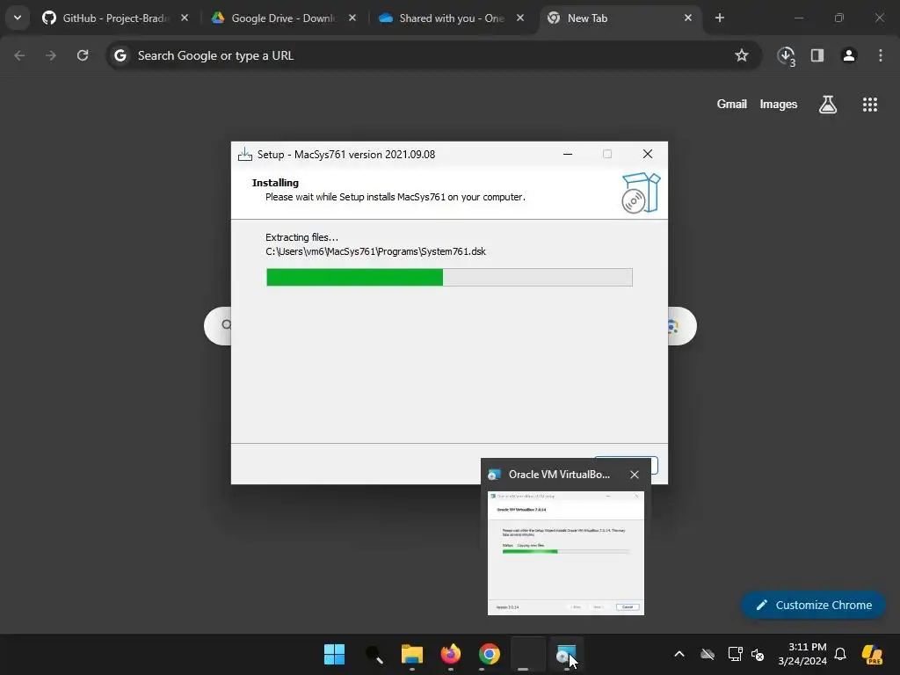Close the Google Drive tab
Screen dimensions: 900x675
[x=352, y=18]
